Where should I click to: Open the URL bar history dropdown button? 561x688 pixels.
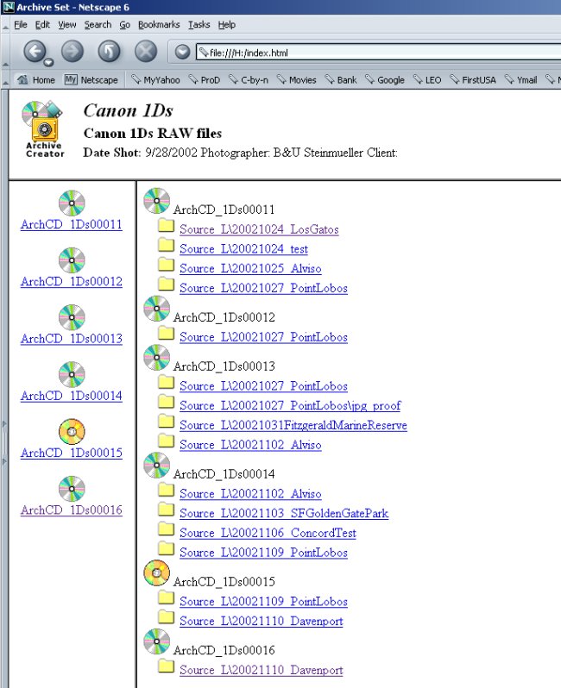182,53
